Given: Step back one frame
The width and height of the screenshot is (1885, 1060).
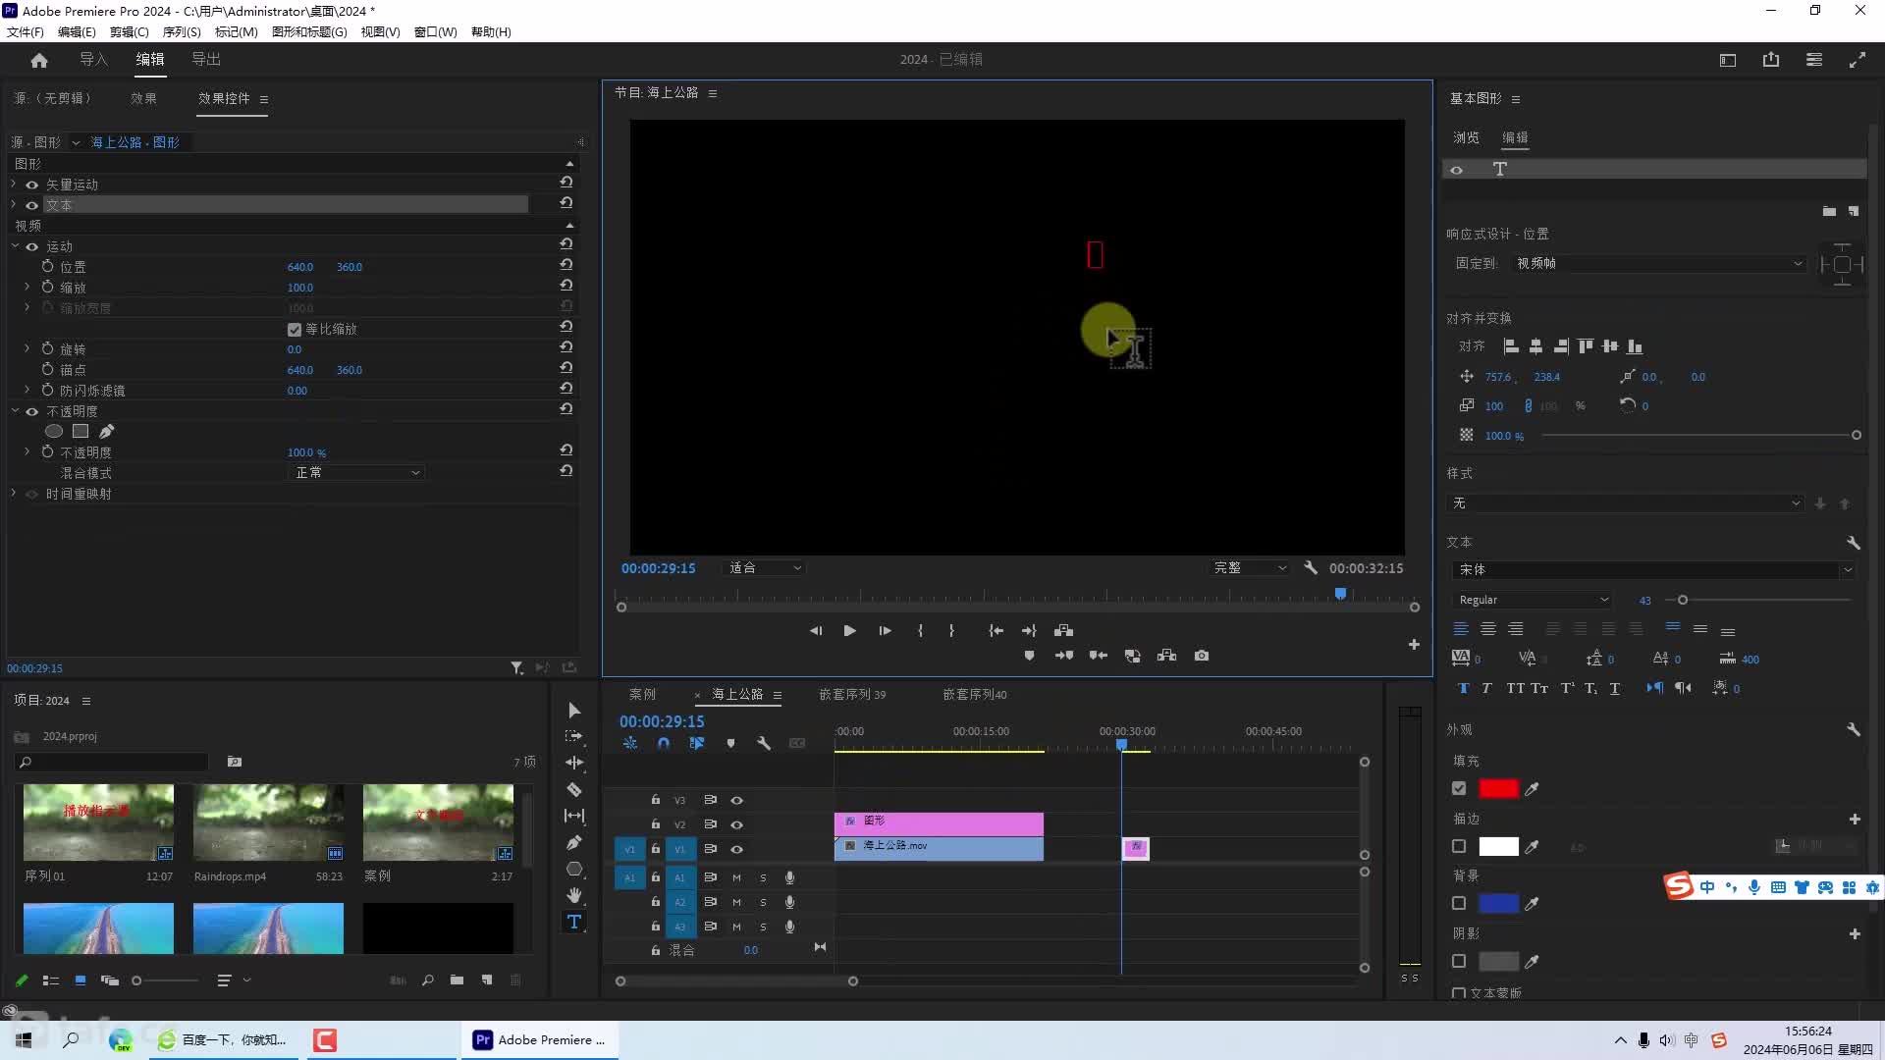Looking at the screenshot, I should (815, 631).
